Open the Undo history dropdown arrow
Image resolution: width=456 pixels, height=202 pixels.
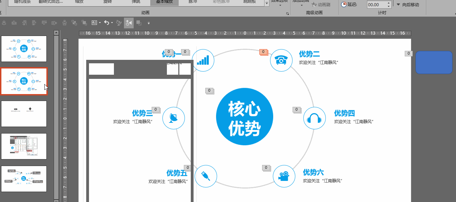[x=112, y=23]
